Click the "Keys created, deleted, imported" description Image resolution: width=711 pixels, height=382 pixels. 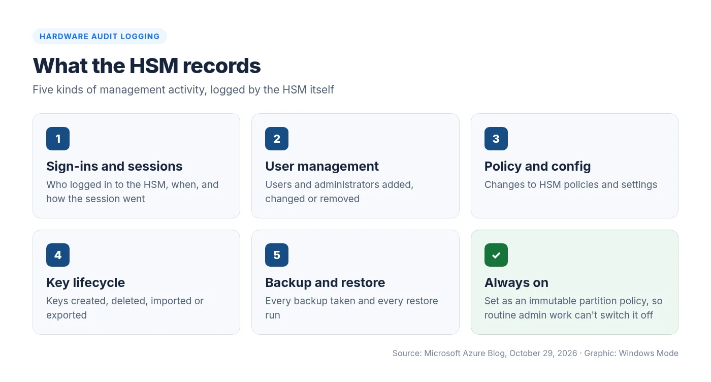[x=125, y=308]
